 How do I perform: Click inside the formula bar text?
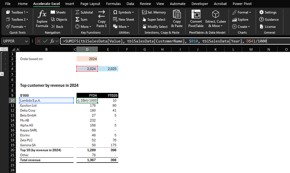(x=164, y=41)
